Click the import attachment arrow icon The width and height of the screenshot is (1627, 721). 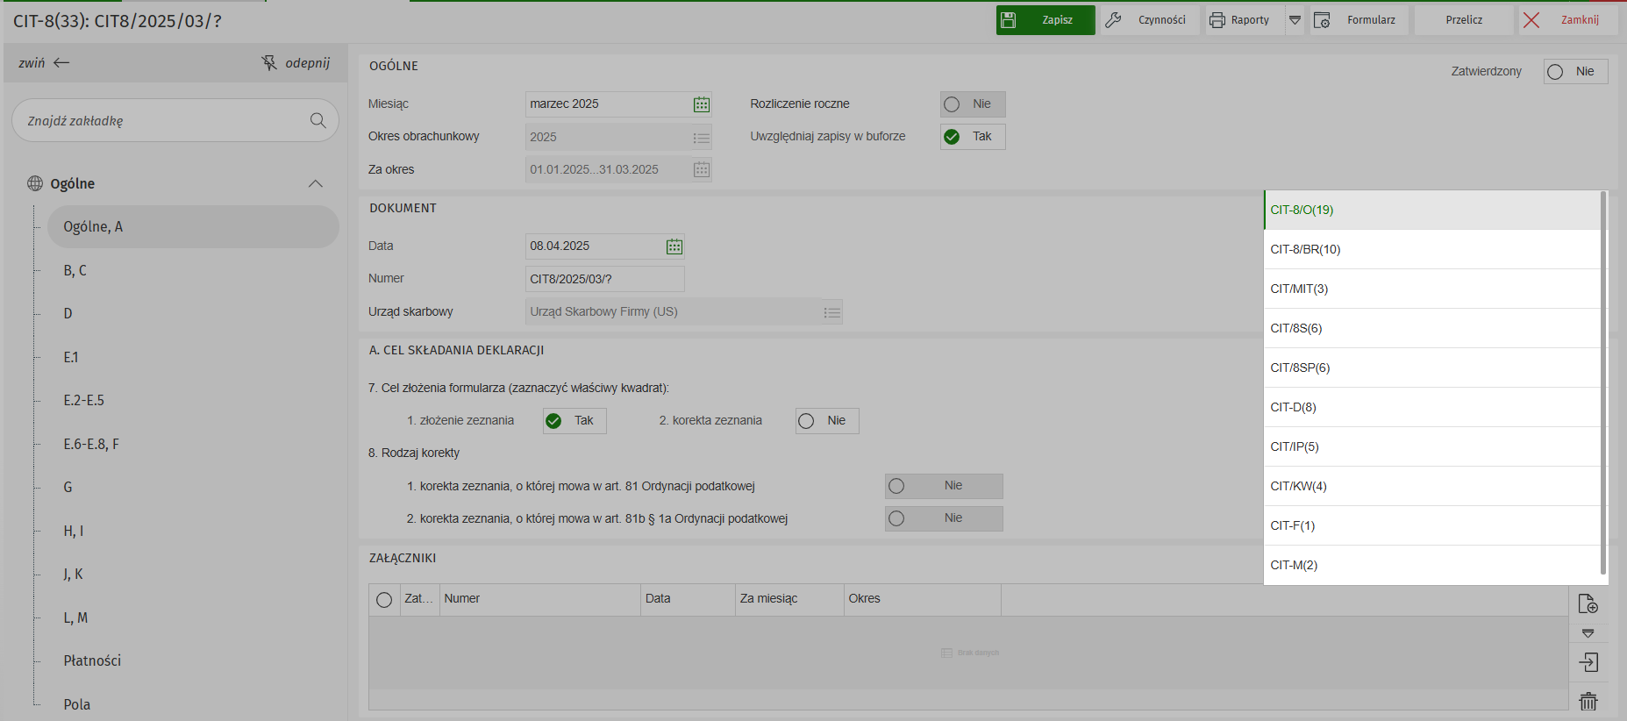[x=1588, y=662]
